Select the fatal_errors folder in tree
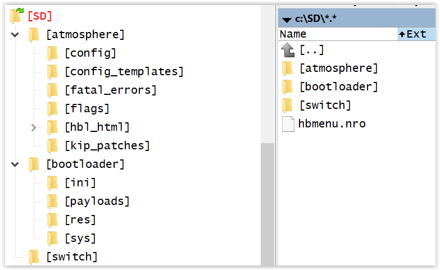This screenshot has width=440, height=270. pyautogui.click(x=111, y=90)
